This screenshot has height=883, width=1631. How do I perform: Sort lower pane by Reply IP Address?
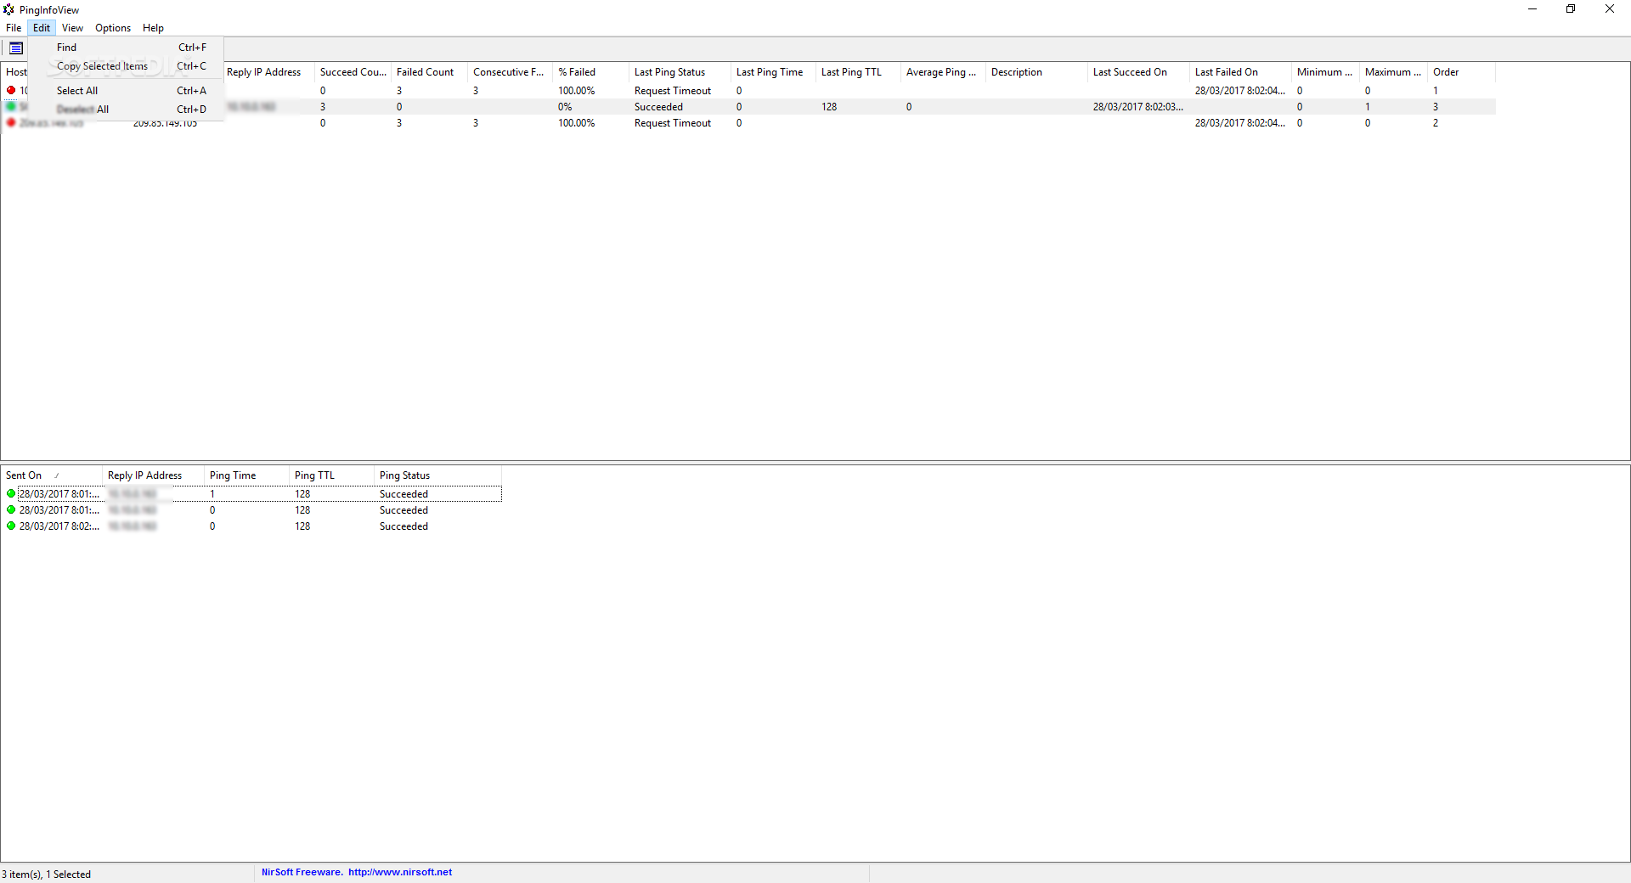[x=153, y=475]
